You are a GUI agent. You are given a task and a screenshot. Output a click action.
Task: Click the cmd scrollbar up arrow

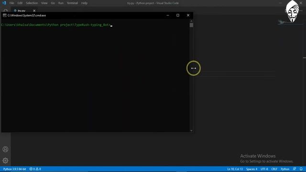[x=191, y=21]
